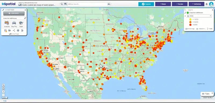Click the Help link
Viewport: 215px width, 103px height.
tap(5, 101)
